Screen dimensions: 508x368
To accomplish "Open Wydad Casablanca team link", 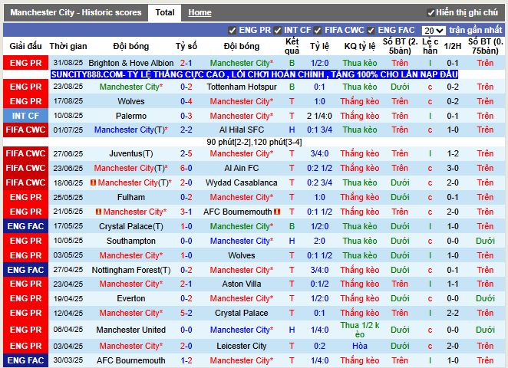I will (242, 182).
